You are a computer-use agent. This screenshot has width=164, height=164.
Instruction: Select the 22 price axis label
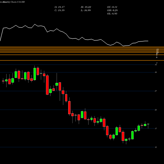pyautogui.click(x=156, y=110)
